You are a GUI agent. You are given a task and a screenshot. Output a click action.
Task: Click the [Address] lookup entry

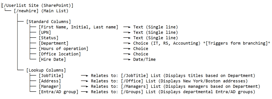[x=50, y=81]
